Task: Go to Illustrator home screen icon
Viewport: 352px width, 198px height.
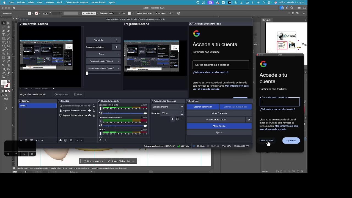Action: (x=14, y=8)
